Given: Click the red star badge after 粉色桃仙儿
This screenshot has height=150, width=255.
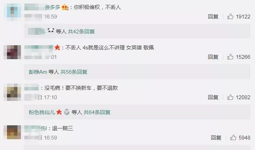Looking at the screenshot, I should coord(59,112).
